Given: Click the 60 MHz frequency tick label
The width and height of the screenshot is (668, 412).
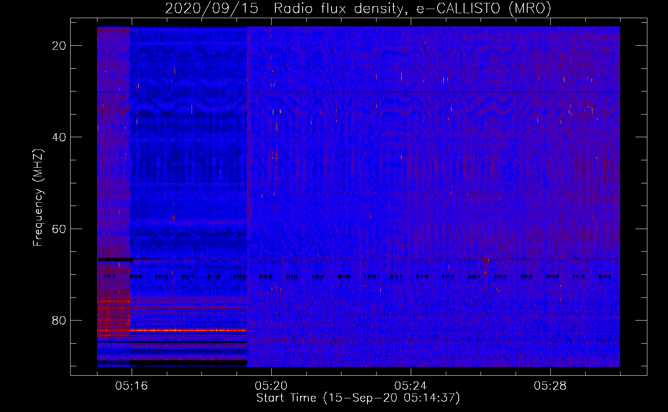Looking at the screenshot, I should coord(59,229).
